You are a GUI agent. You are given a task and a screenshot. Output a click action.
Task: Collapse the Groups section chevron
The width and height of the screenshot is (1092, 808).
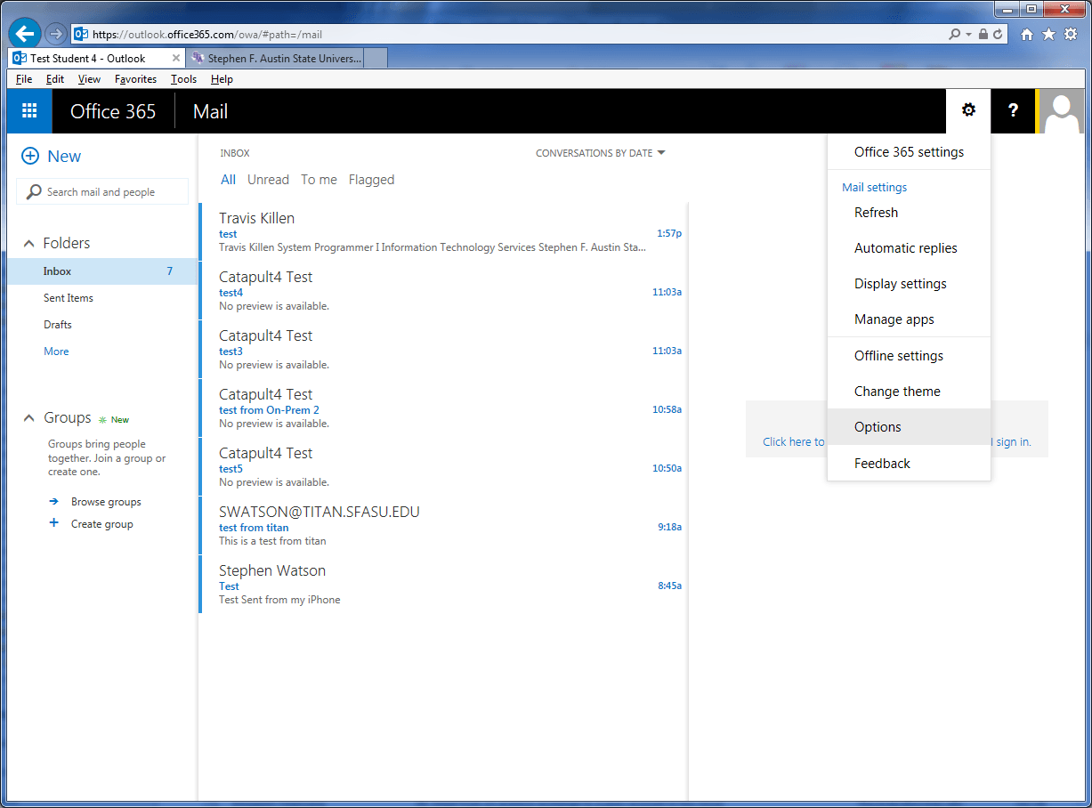[28, 418]
